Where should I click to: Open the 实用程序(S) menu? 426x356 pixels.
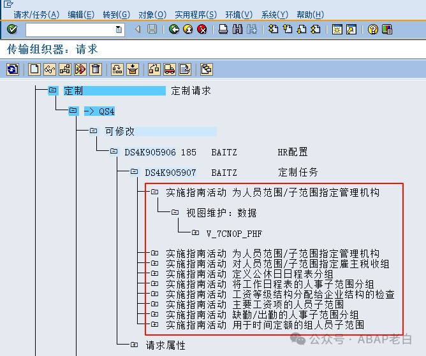click(196, 15)
